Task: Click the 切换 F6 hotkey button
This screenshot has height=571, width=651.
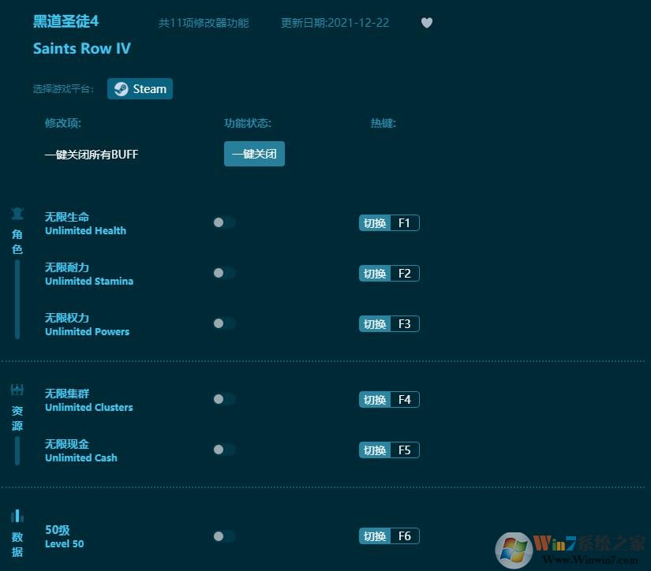Action: click(x=388, y=536)
